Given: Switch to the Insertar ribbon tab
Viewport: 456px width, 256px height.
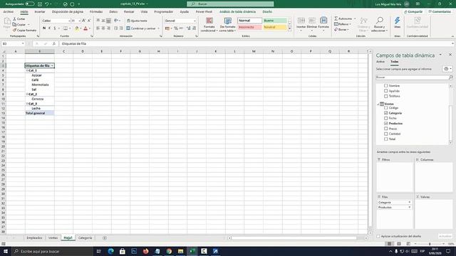Looking at the screenshot, I should coord(40,11).
